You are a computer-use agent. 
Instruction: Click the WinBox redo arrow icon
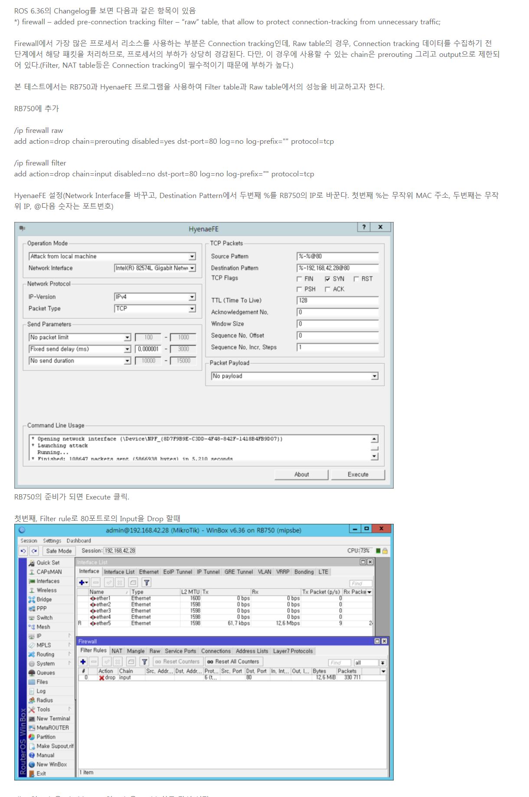click(x=34, y=551)
